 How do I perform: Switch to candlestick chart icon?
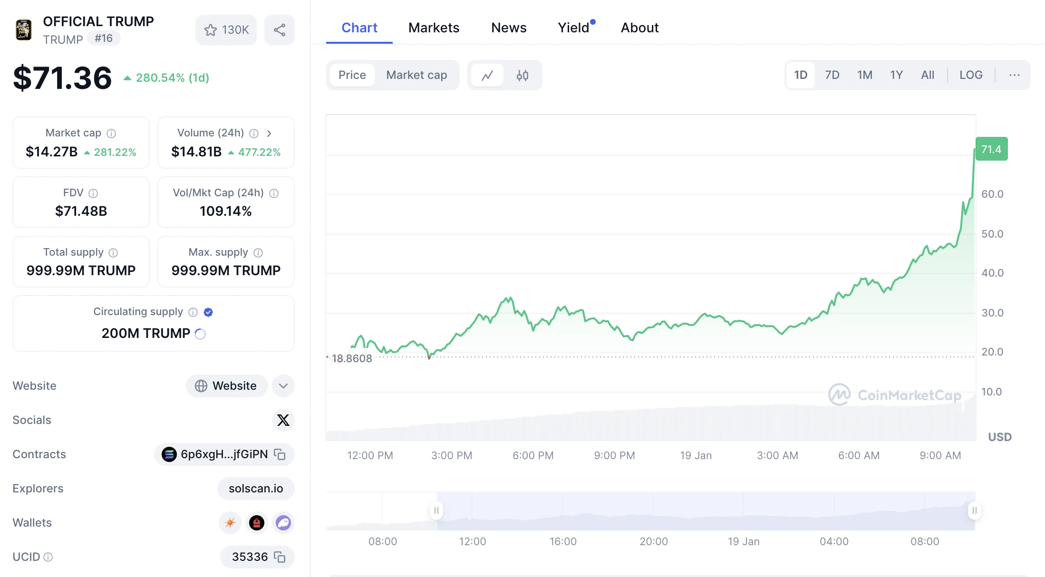click(522, 75)
